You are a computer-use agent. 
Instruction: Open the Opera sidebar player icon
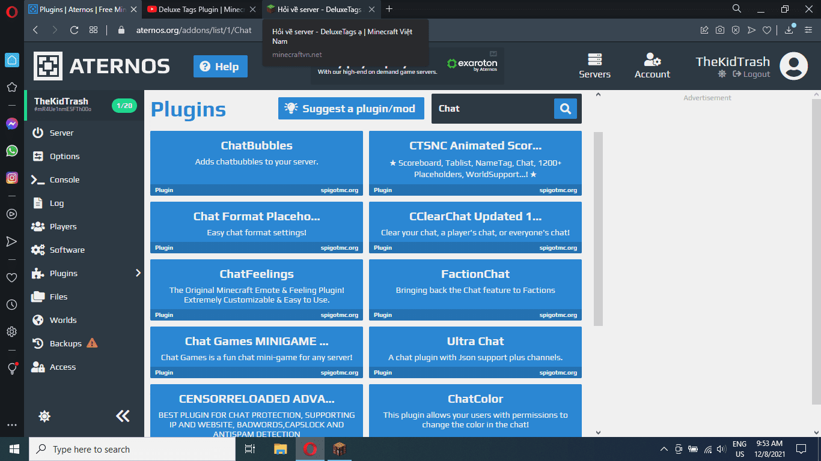click(11, 214)
